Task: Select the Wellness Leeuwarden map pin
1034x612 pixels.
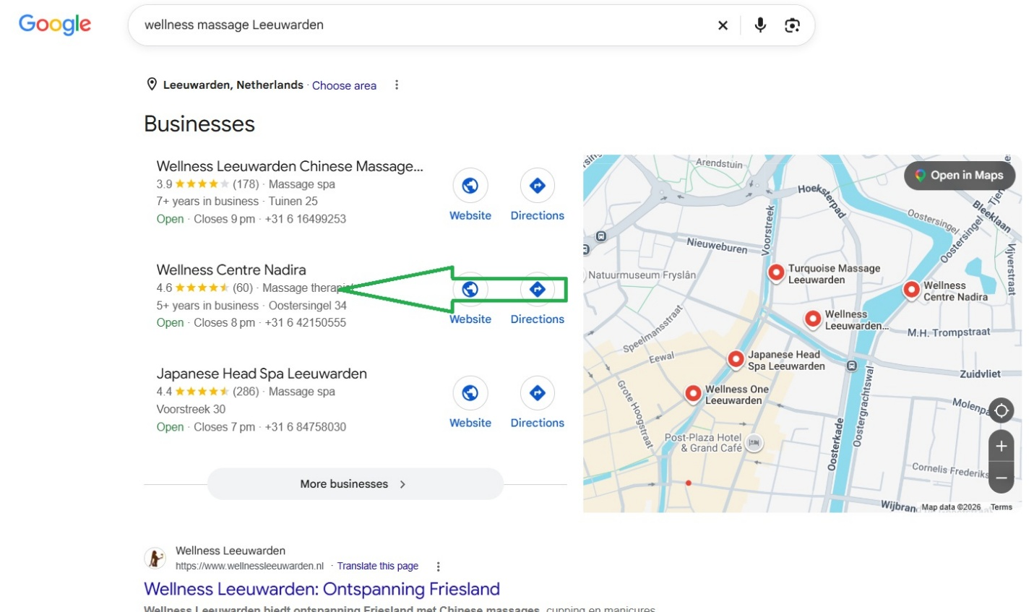Action: click(813, 319)
